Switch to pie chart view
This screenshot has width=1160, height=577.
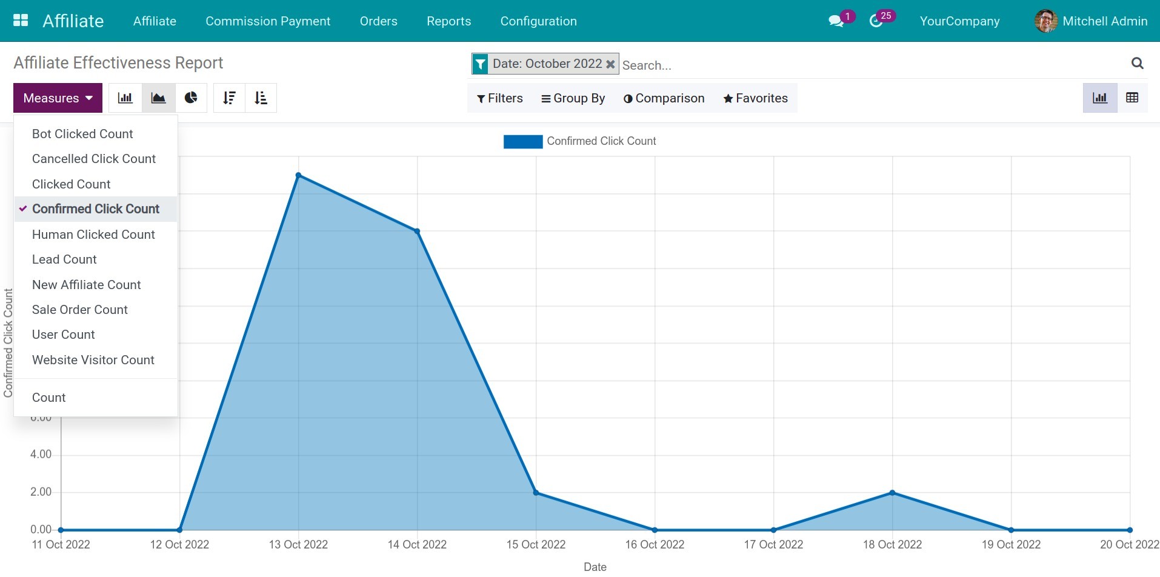pyautogui.click(x=192, y=97)
